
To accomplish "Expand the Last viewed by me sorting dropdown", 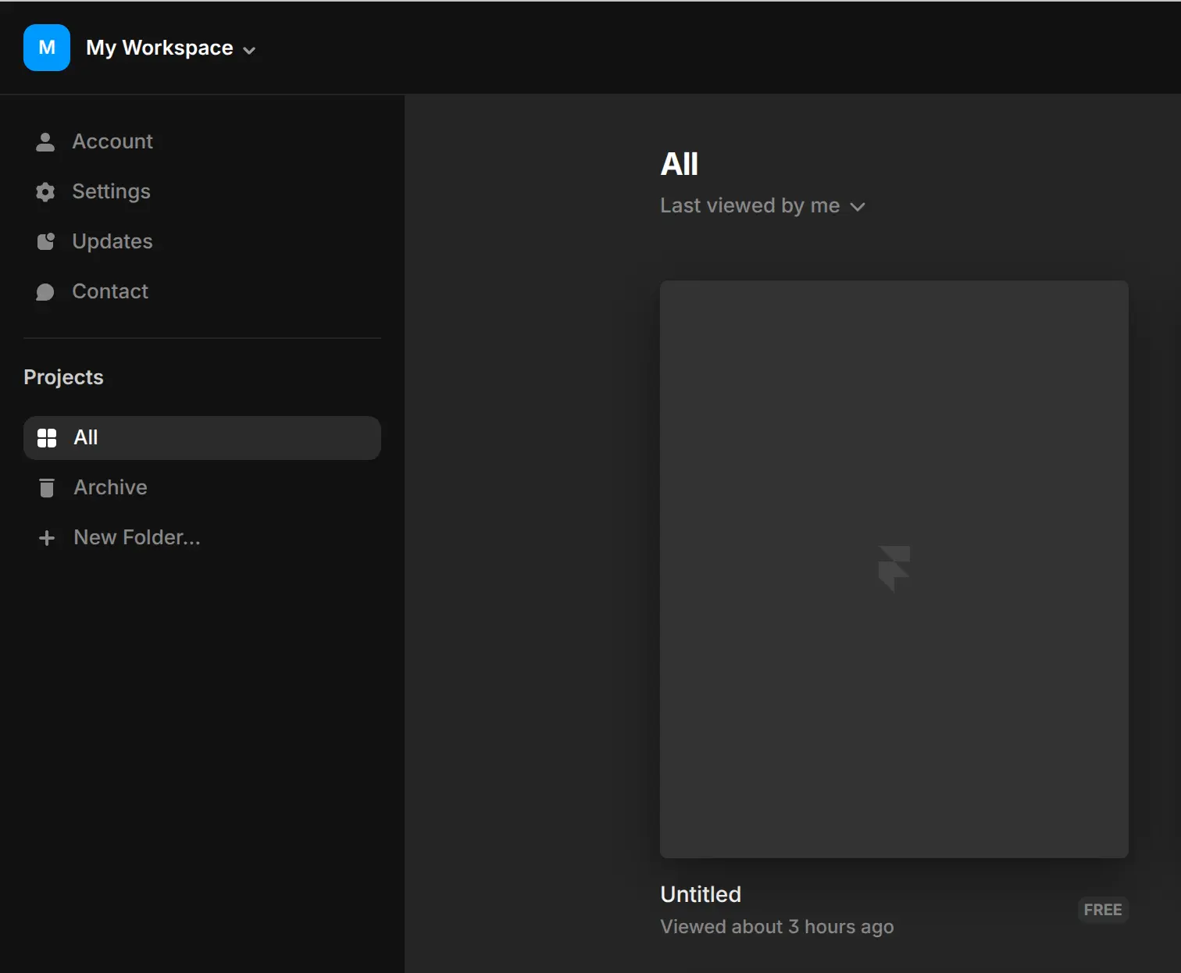I will point(763,205).
